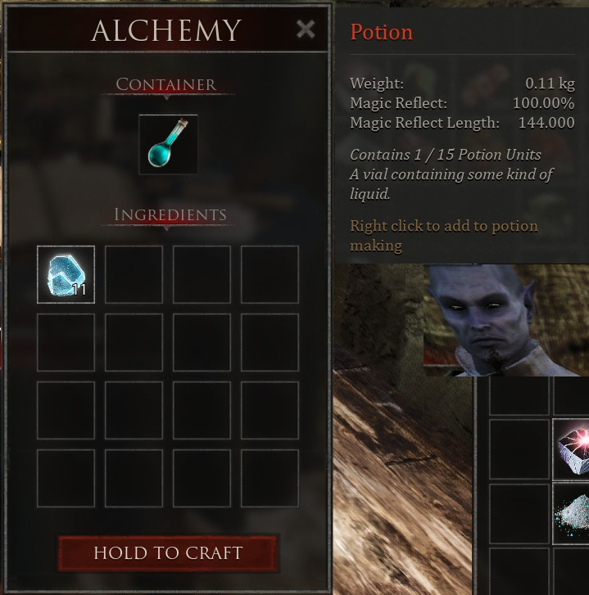Screen dimensions: 589x595
Task: Click the red Potion tooltip title
Action: pos(381,32)
